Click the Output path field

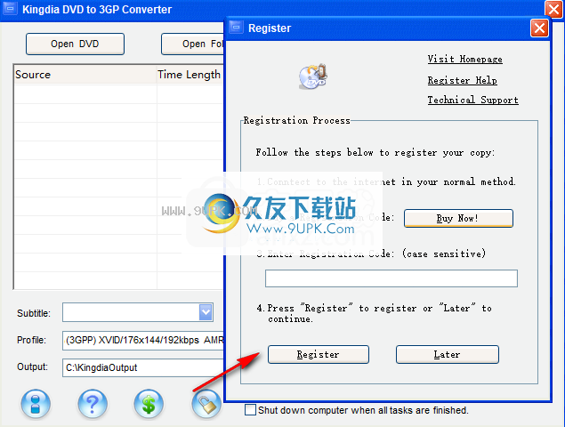143,367
